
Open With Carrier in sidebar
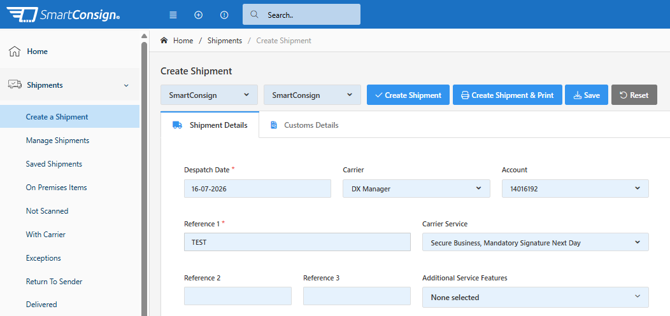tap(45, 235)
